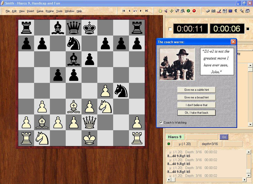Toggle the green engine status light
This screenshot has height=184, width=253.
(169, 144)
